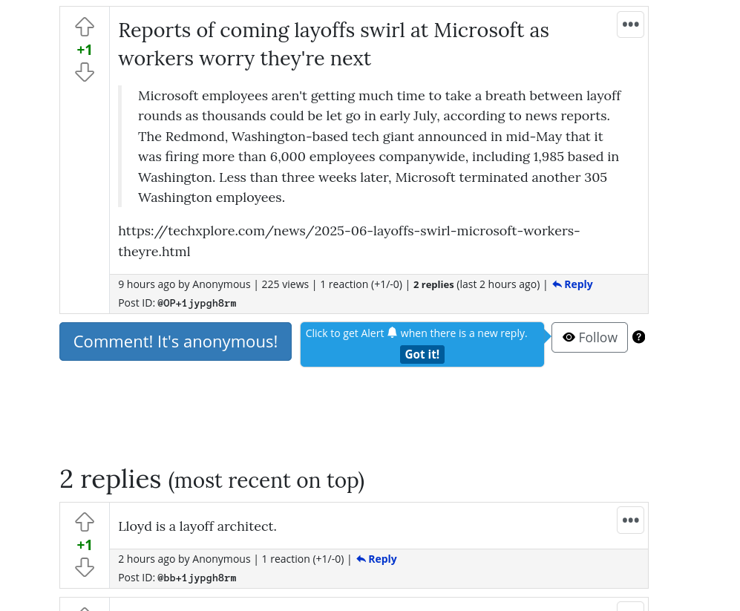Downvote the Microsoft layoffs post

(x=85, y=72)
